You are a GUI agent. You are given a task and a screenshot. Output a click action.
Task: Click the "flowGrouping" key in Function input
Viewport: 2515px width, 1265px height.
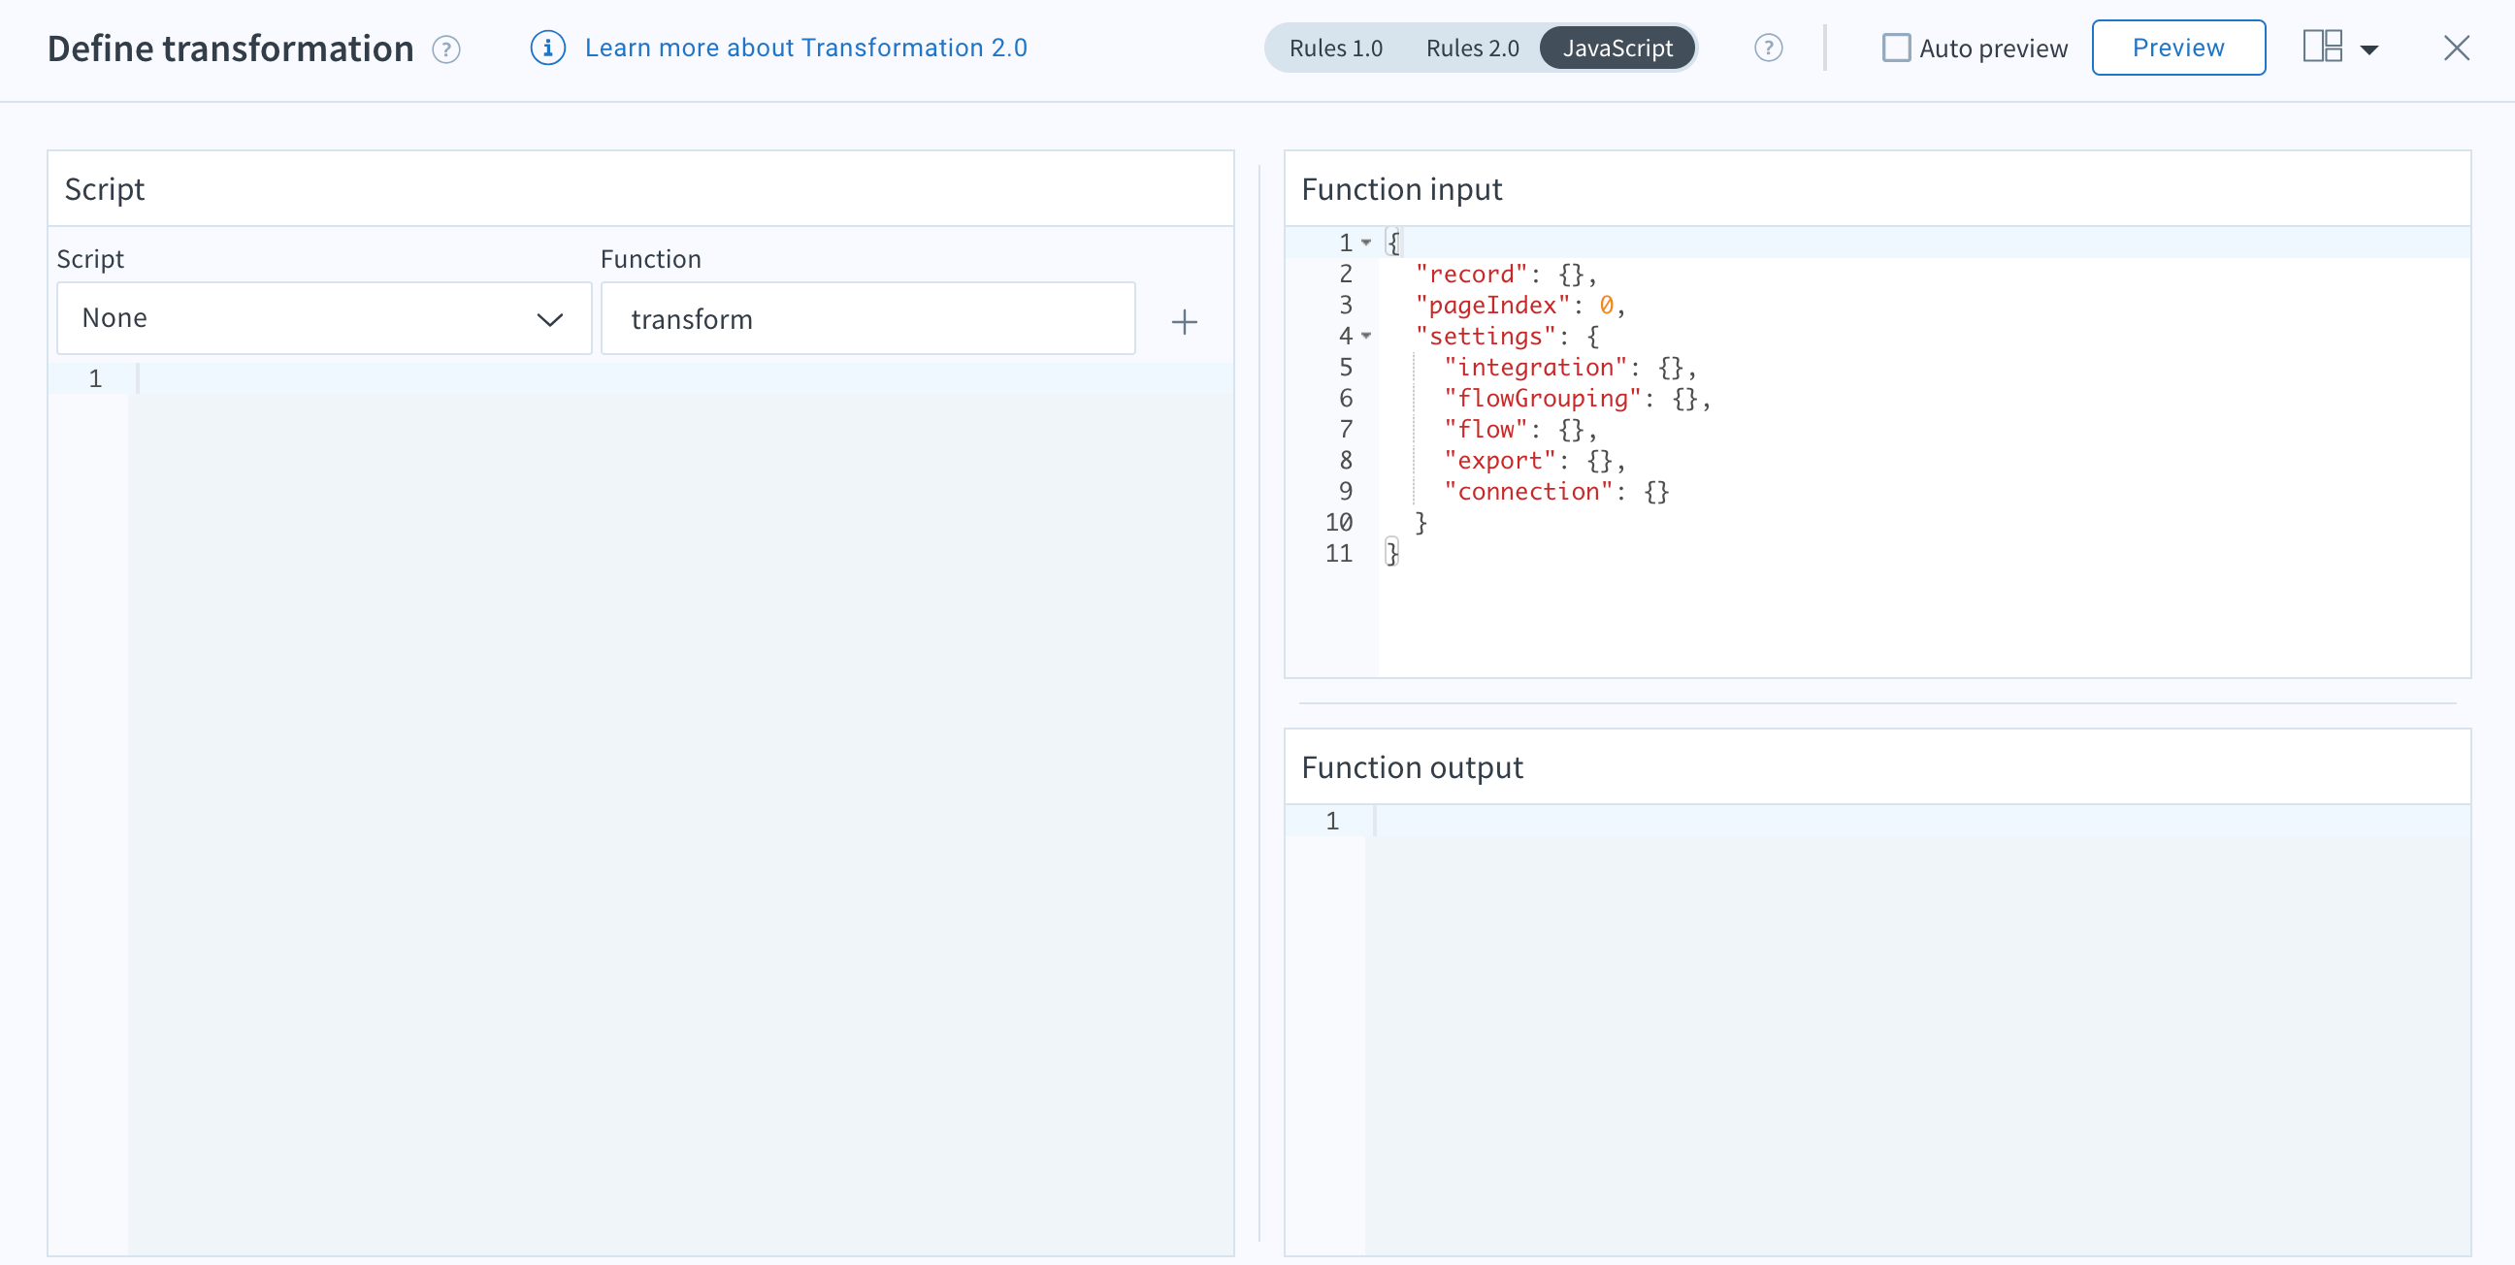click(1543, 400)
